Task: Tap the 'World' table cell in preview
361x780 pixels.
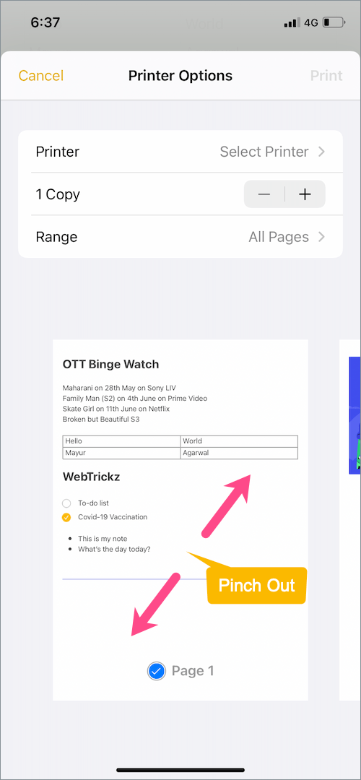Action: click(x=239, y=441)
